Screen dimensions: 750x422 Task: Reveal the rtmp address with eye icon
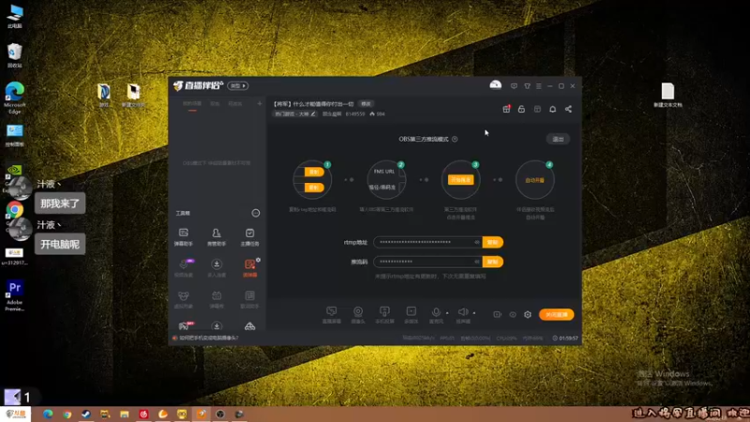477,242
